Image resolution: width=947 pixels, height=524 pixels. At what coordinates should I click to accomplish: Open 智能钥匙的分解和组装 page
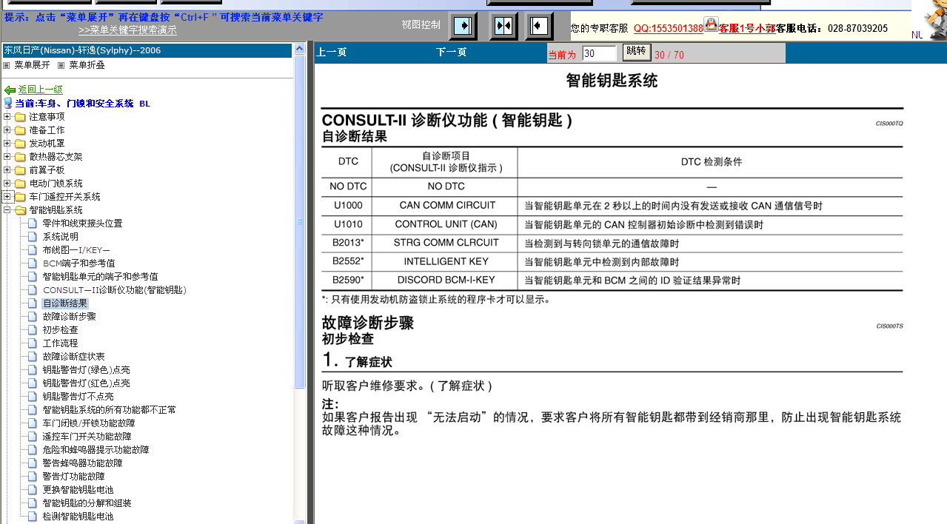(x=87, y=503)
